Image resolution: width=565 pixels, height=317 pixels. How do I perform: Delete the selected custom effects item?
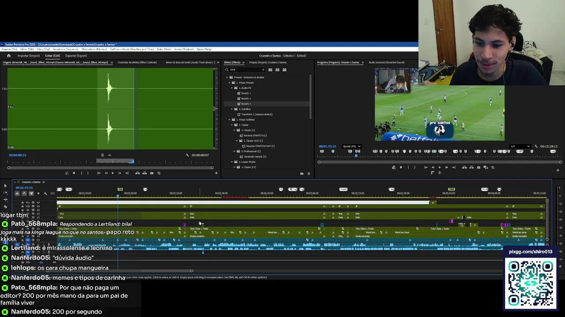point(309,173)
